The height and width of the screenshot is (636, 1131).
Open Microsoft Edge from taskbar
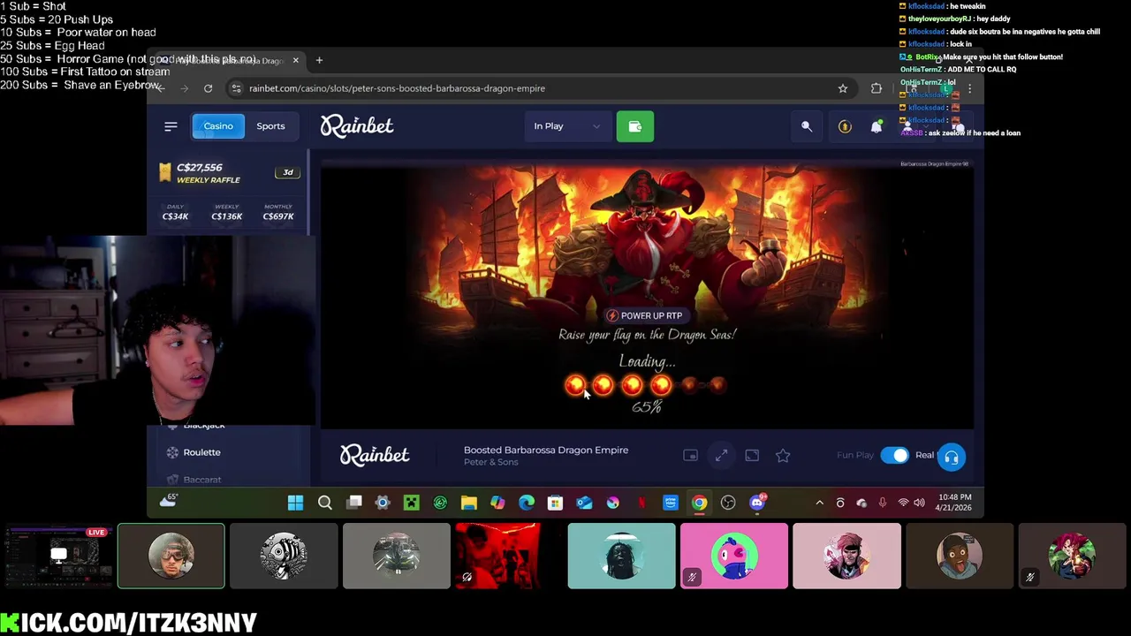click(527, 503)
